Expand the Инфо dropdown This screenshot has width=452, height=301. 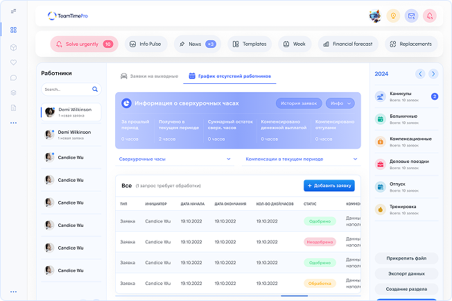pos(340,103)
